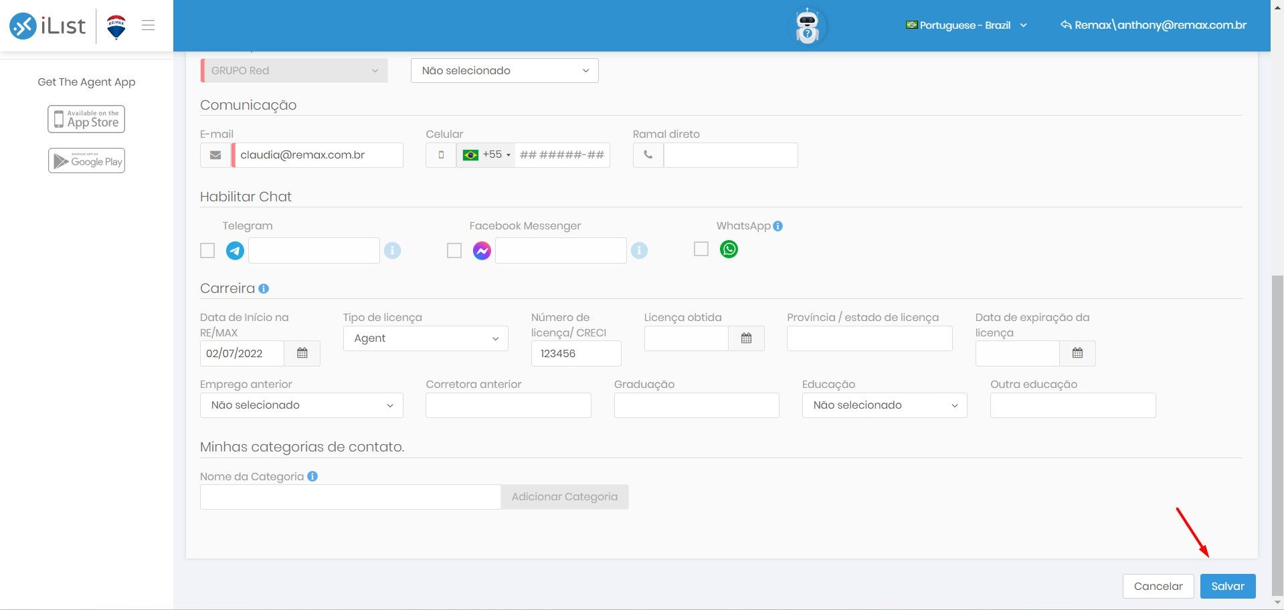Click the Remax\anthony@remax.com.br account menu
The width and height of the screenshot is (1284, 610).
click(1154, 25)
